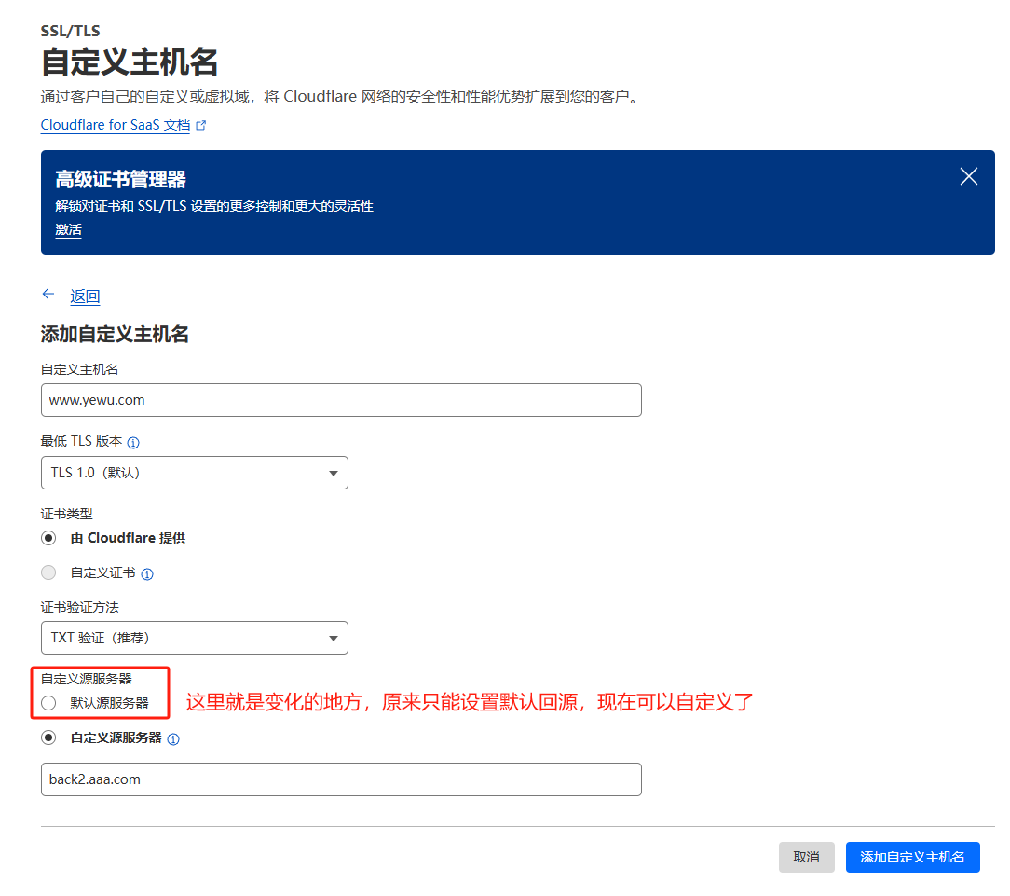Image resolution: width=1010 pixels, height=896 pixels.
Task: Click info icon beside 自定义证书
Action: click(x=147, y=573)
